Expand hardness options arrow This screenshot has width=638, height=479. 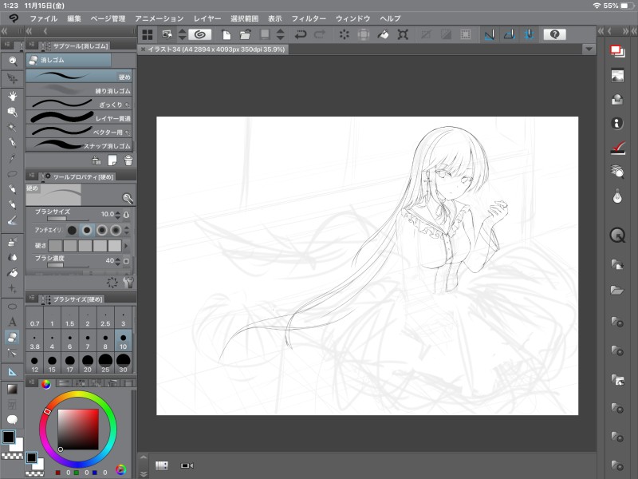[126, 246]
